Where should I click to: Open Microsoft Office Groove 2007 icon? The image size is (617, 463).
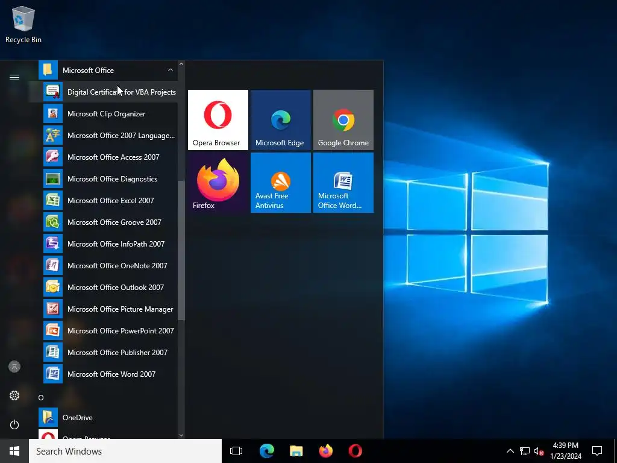tap(53, 222)
